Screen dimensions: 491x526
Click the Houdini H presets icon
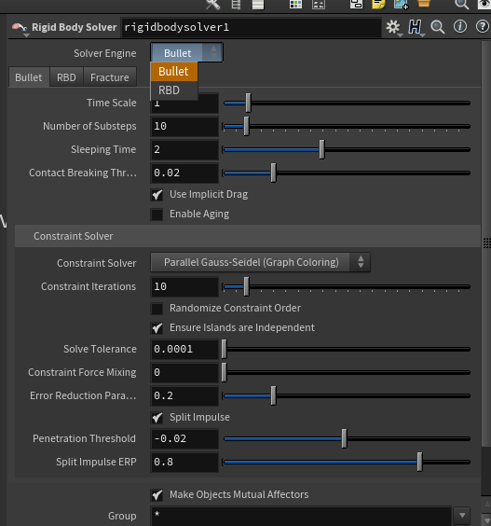[415, 27]
